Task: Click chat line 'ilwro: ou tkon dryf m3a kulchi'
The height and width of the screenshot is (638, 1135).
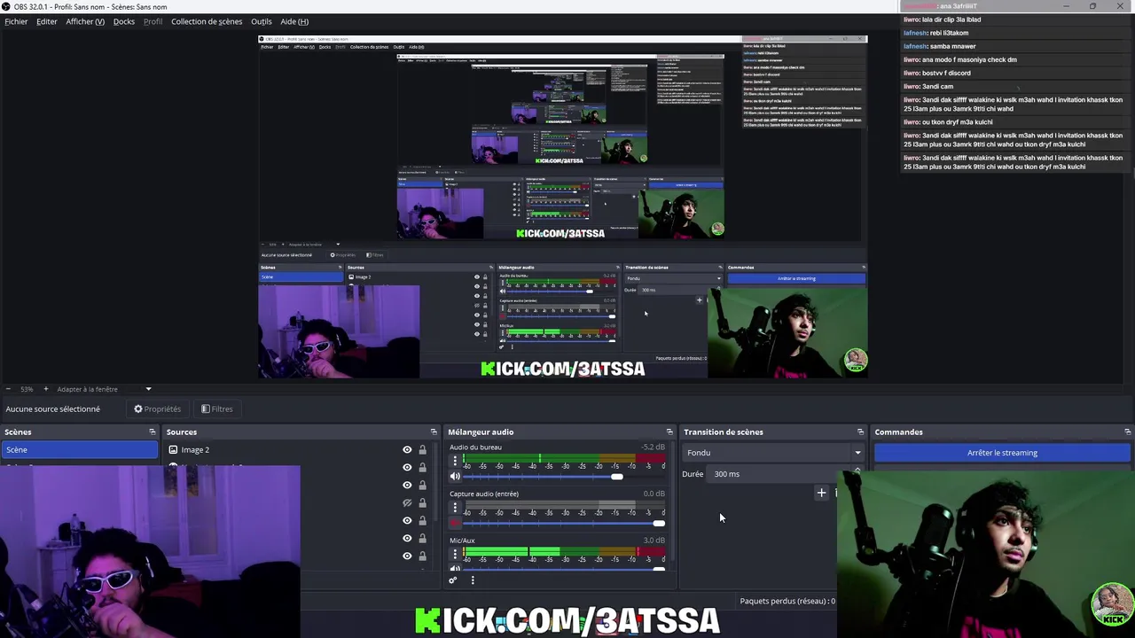Action: (x=947, y=121)
